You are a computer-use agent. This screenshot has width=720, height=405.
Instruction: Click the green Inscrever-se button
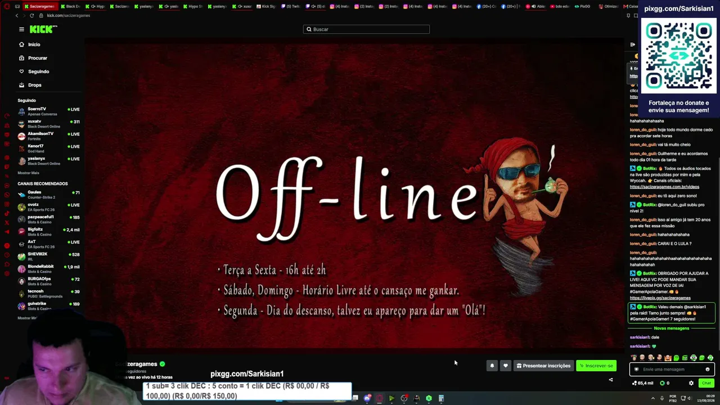[x=596, y=366]
